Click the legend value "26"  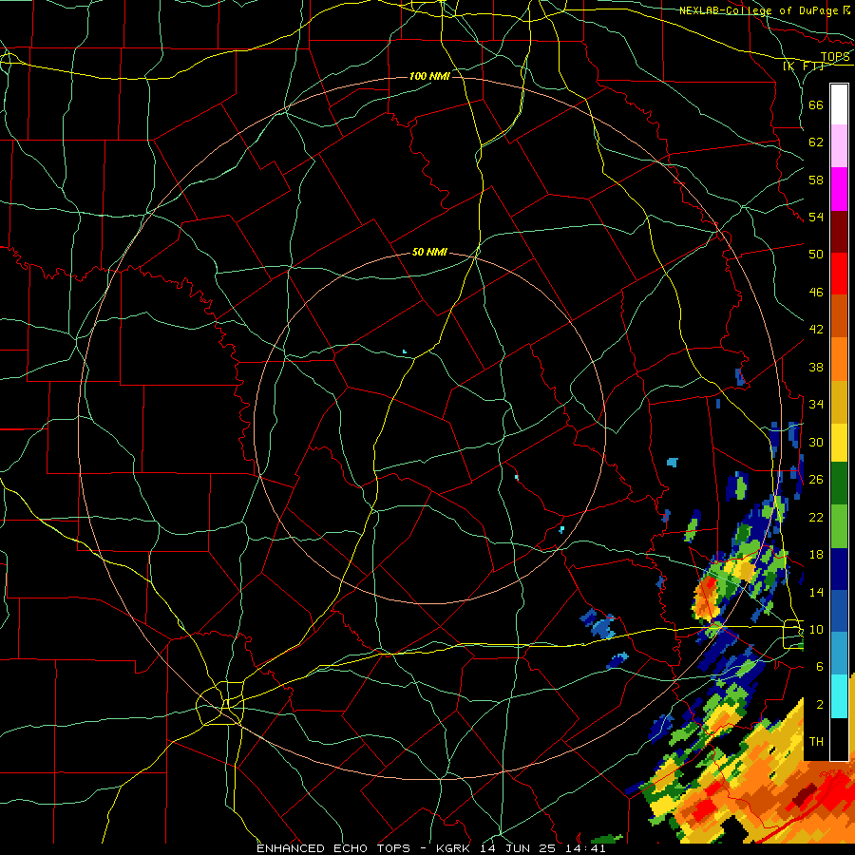click(x=816, y=480)
